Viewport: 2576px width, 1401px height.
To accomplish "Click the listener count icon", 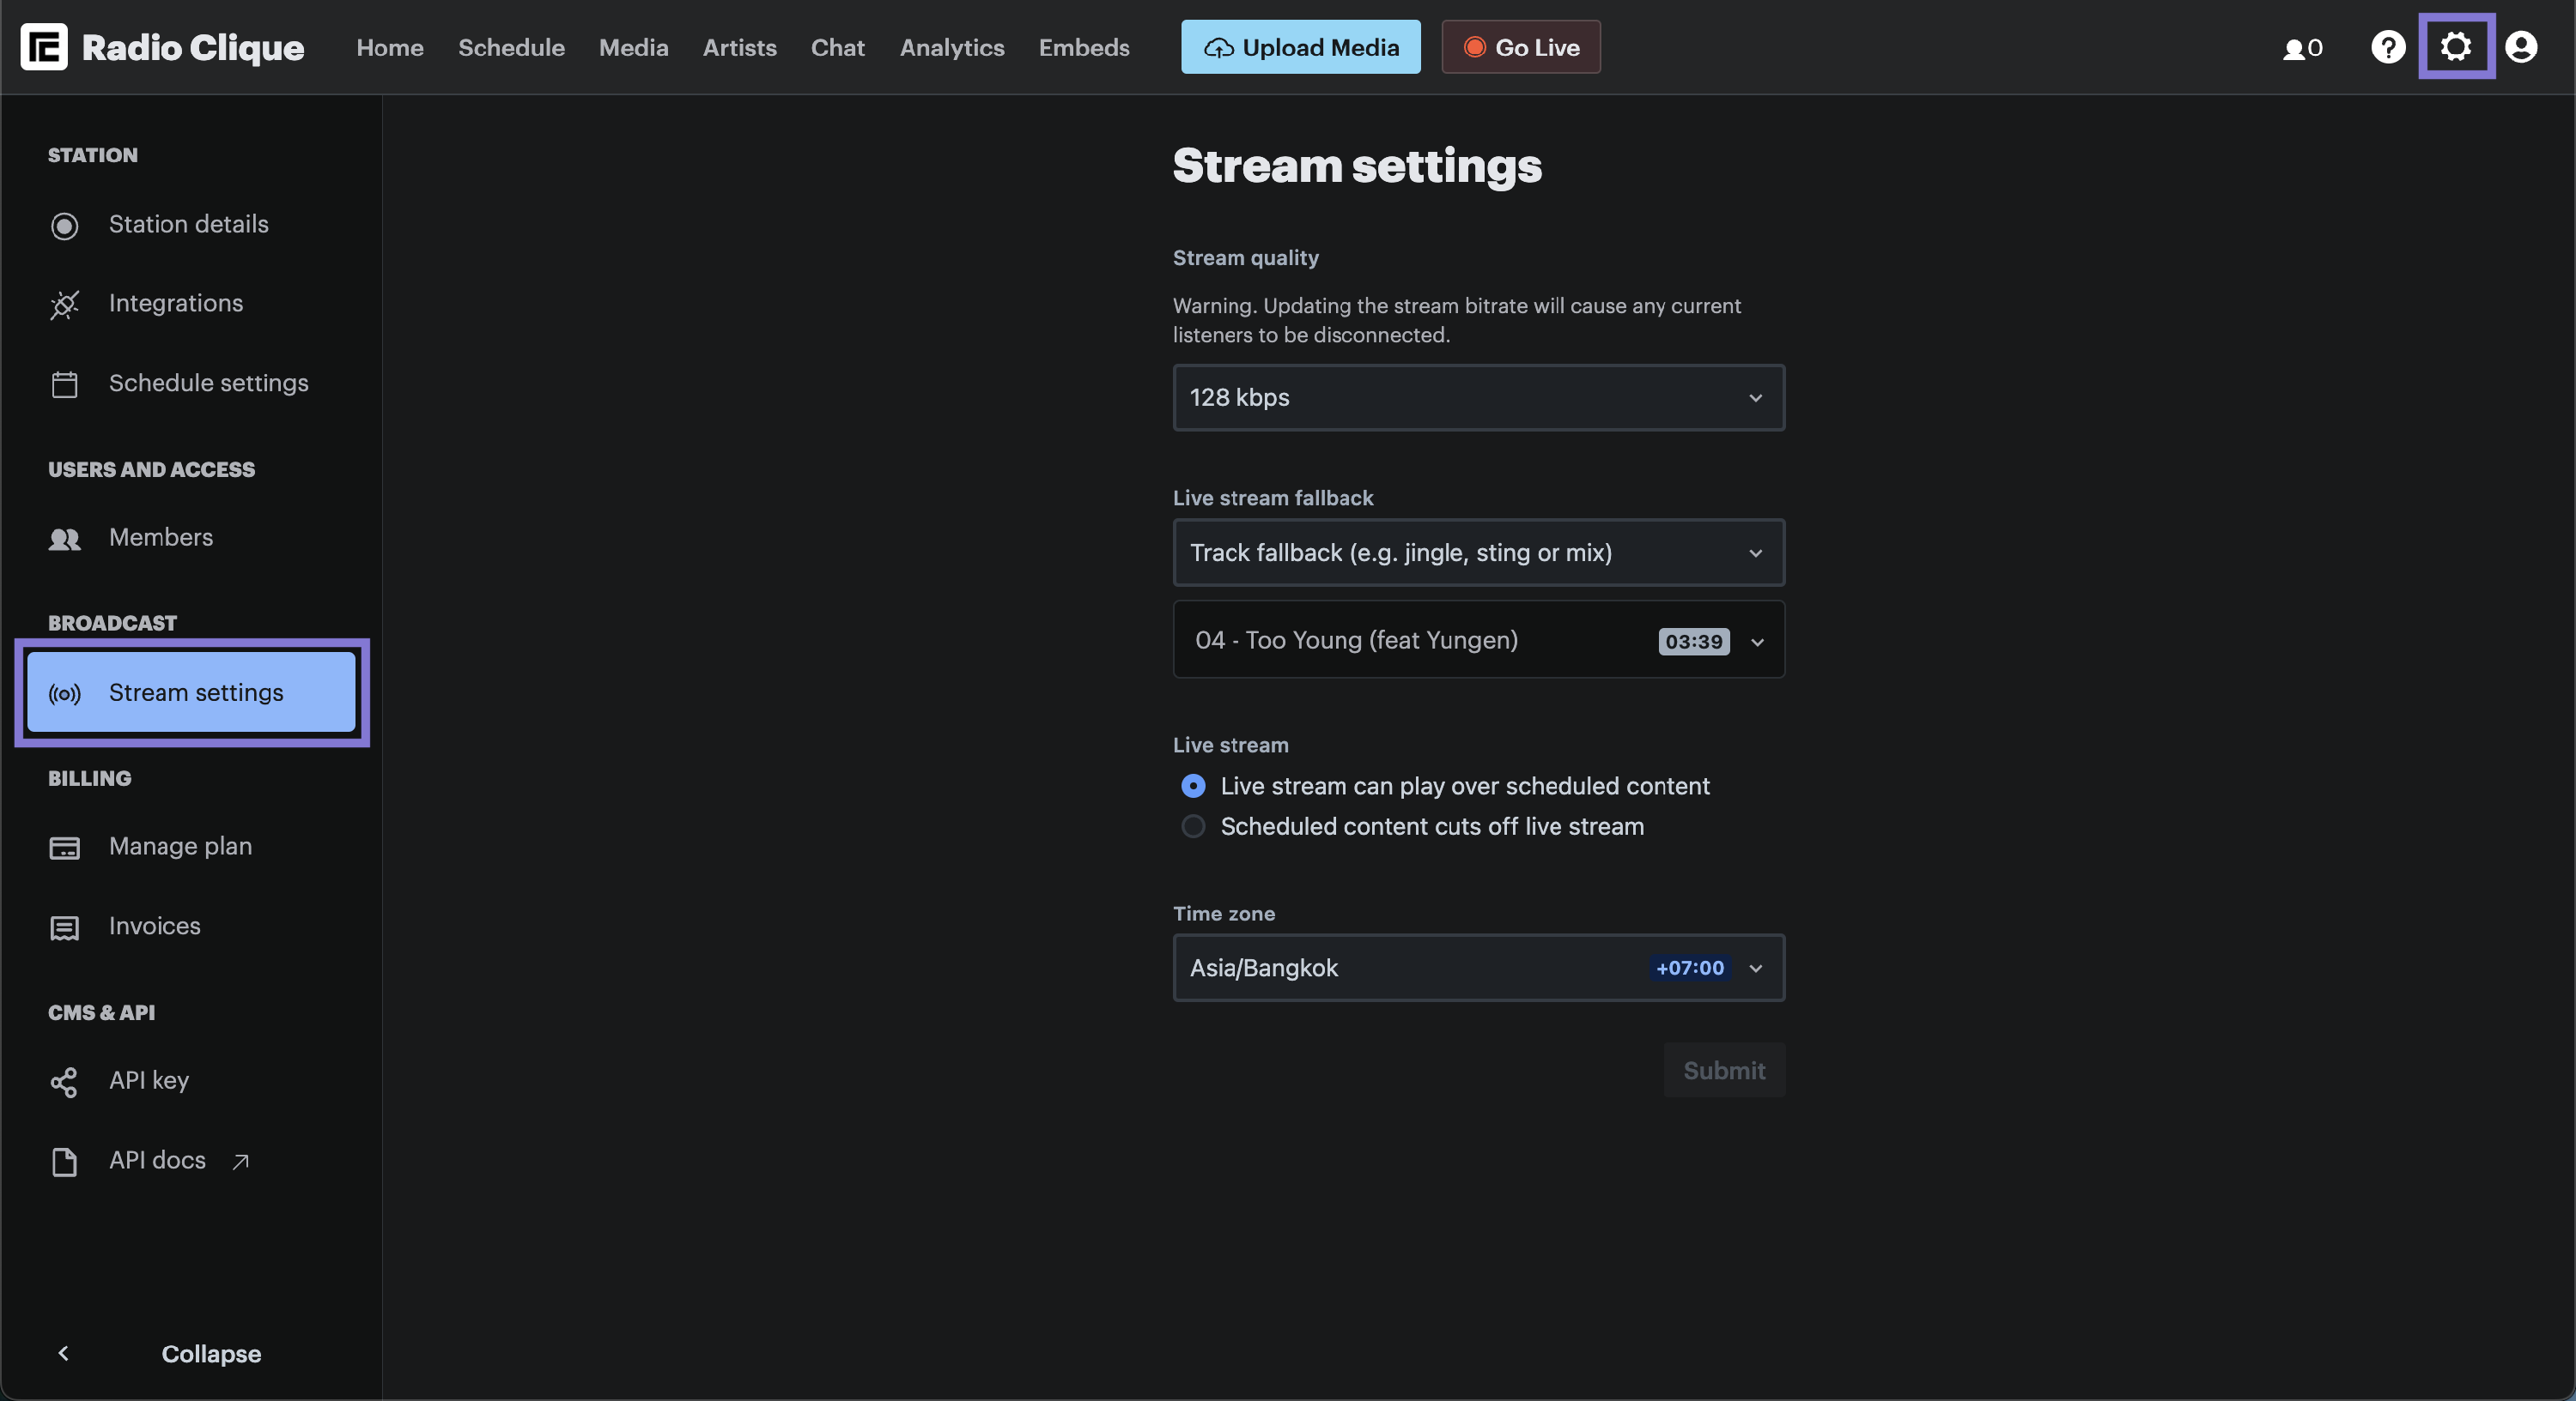I will tap(2293, 49).
